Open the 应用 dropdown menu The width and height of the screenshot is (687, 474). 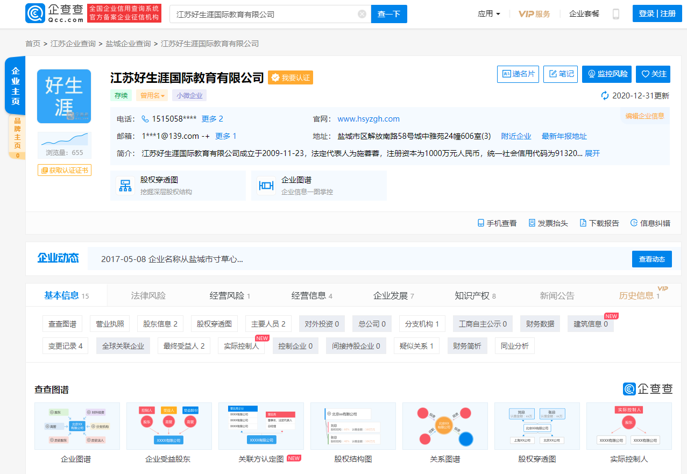click(489, 13)
